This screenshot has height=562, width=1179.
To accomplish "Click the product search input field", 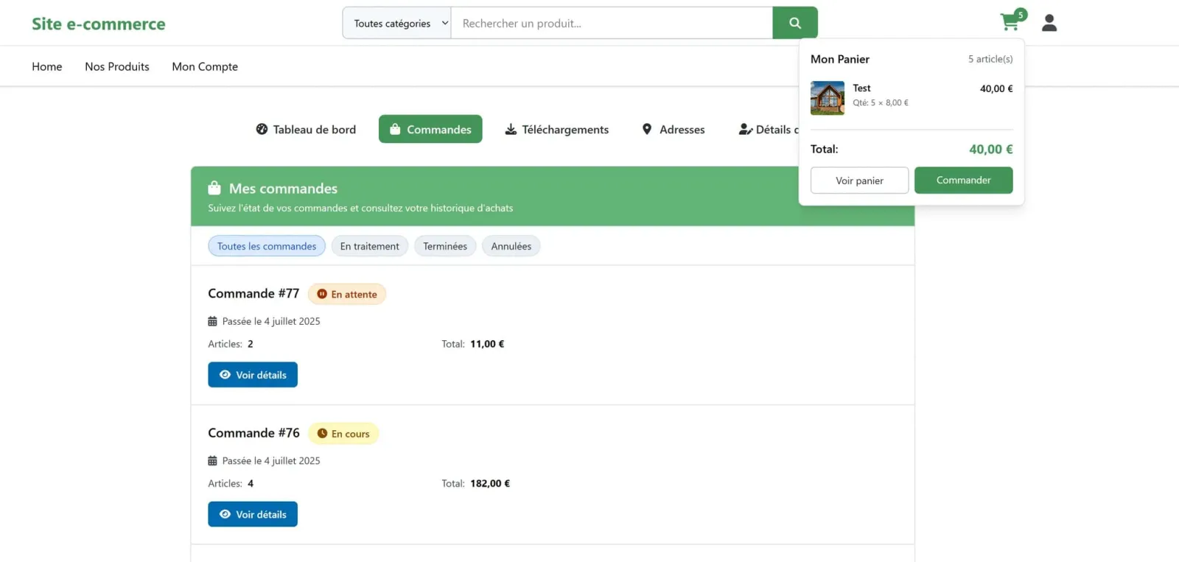I will point(612,23).
